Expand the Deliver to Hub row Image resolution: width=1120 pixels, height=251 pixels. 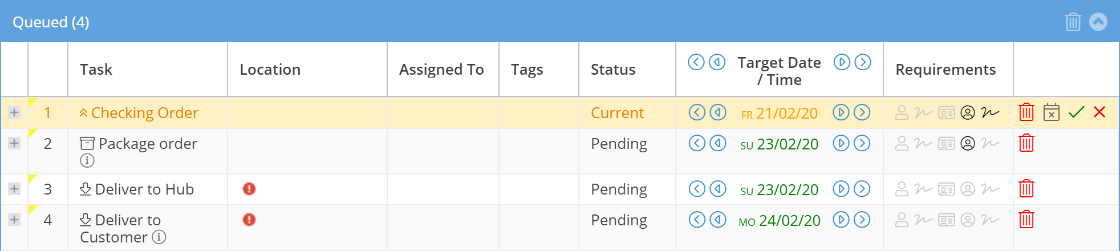pos(14,189)
